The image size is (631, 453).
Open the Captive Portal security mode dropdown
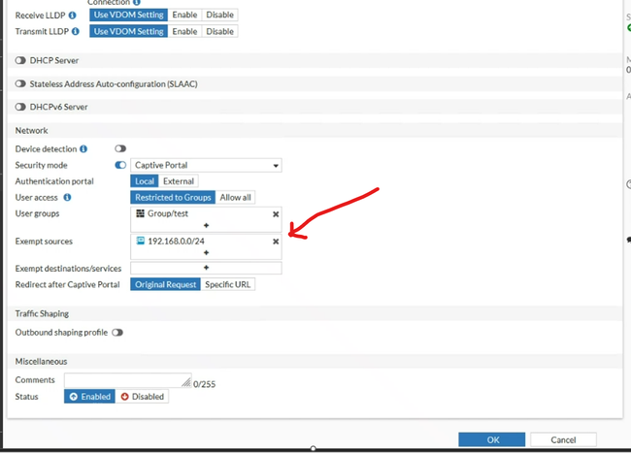pos(206,165)
